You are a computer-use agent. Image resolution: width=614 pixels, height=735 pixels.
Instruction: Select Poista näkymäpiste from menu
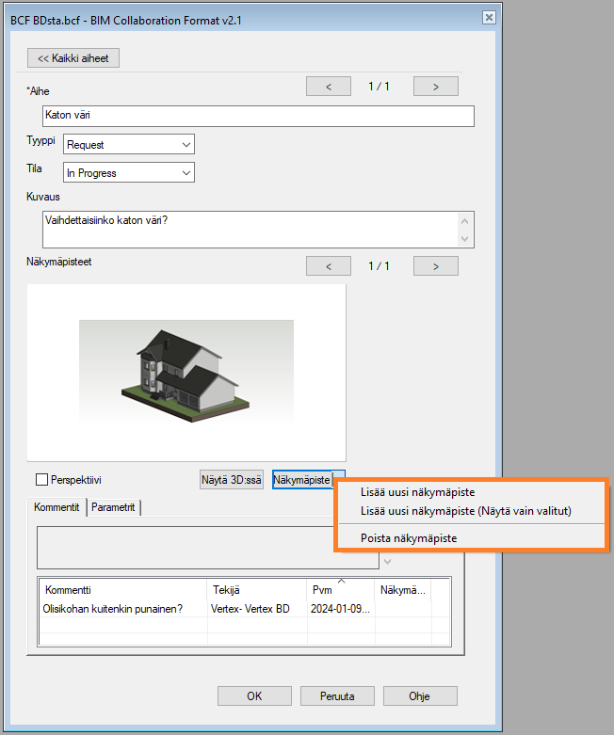tap(409, 538)
